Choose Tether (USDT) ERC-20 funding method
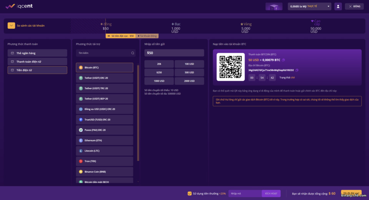 [105, 78]
